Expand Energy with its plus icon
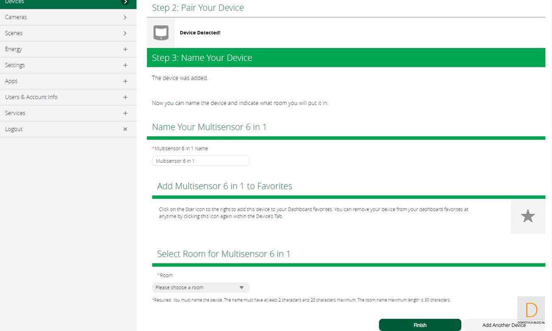552x331 pixels. click(125, 49)
